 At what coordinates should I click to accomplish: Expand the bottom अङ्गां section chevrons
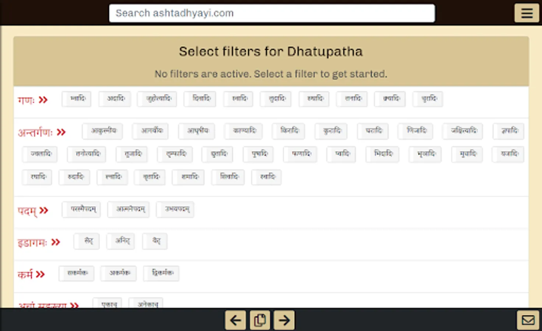(x=74, y=306)
